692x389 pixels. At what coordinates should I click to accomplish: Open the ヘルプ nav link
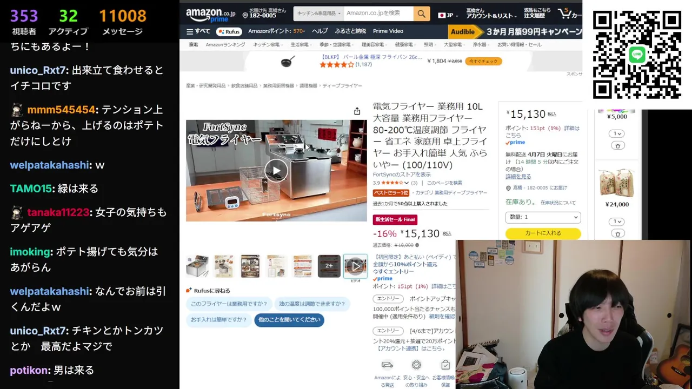coord(320,31)
